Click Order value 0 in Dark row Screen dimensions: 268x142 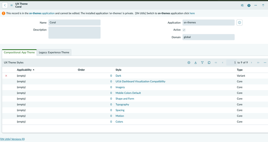[x=111, y=76]
